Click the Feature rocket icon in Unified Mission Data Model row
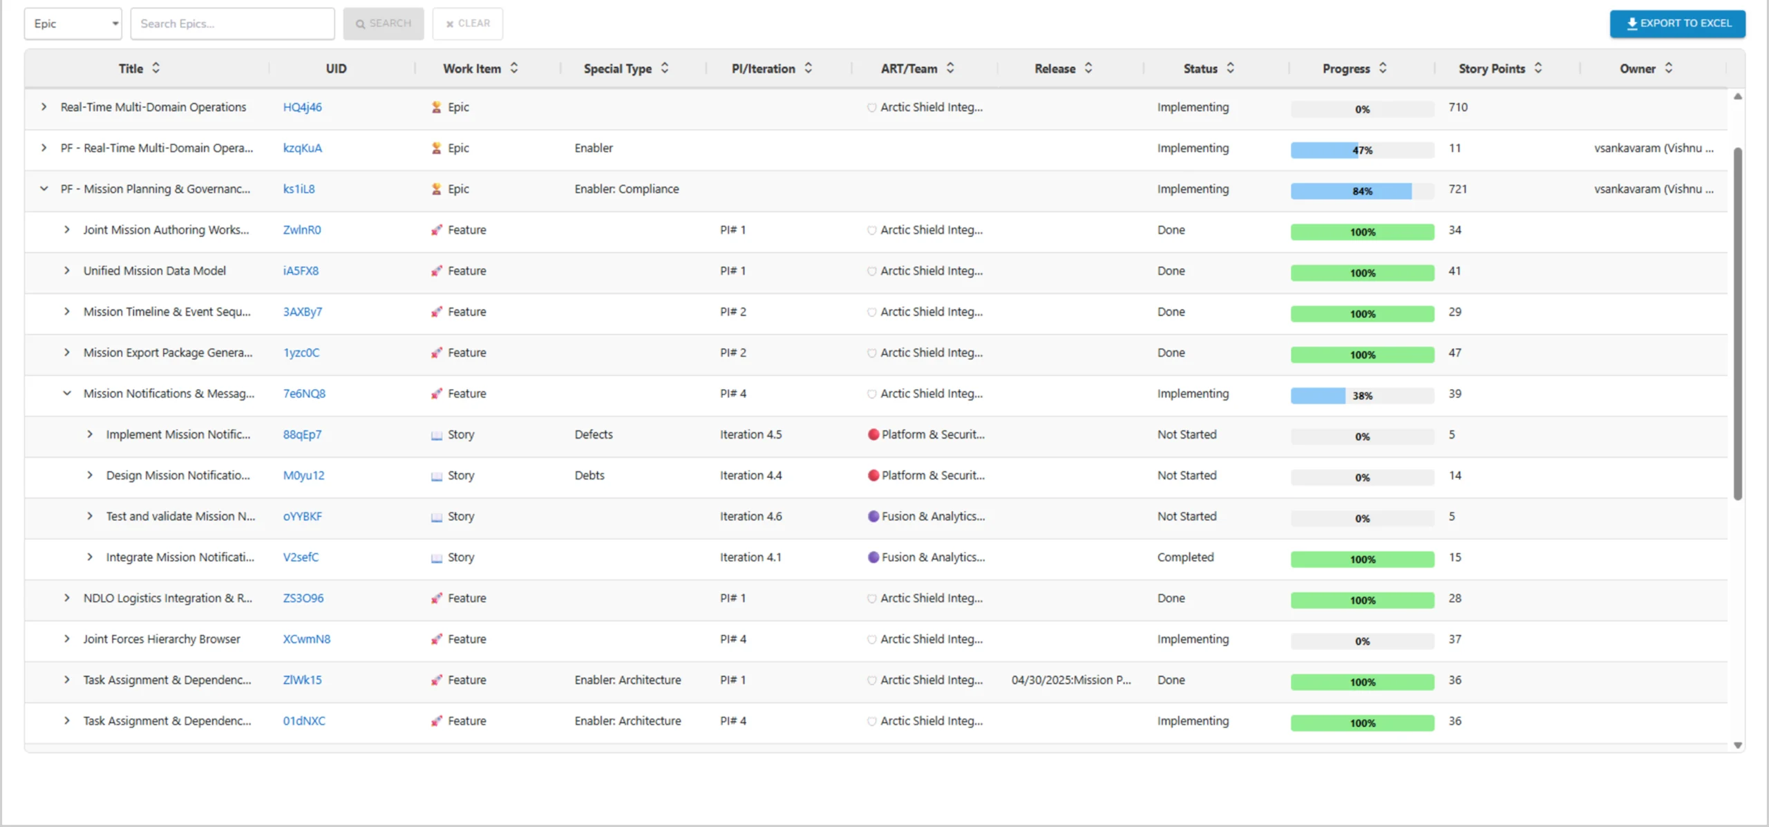Viewport: 1769px width, 827px height. coord(436,271)
